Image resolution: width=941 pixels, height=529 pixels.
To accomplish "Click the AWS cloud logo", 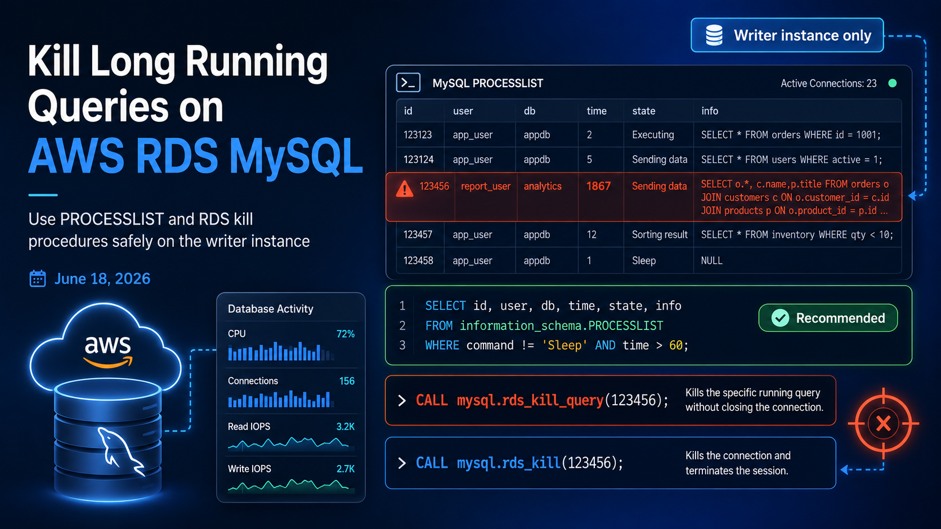I will (107, 349).
